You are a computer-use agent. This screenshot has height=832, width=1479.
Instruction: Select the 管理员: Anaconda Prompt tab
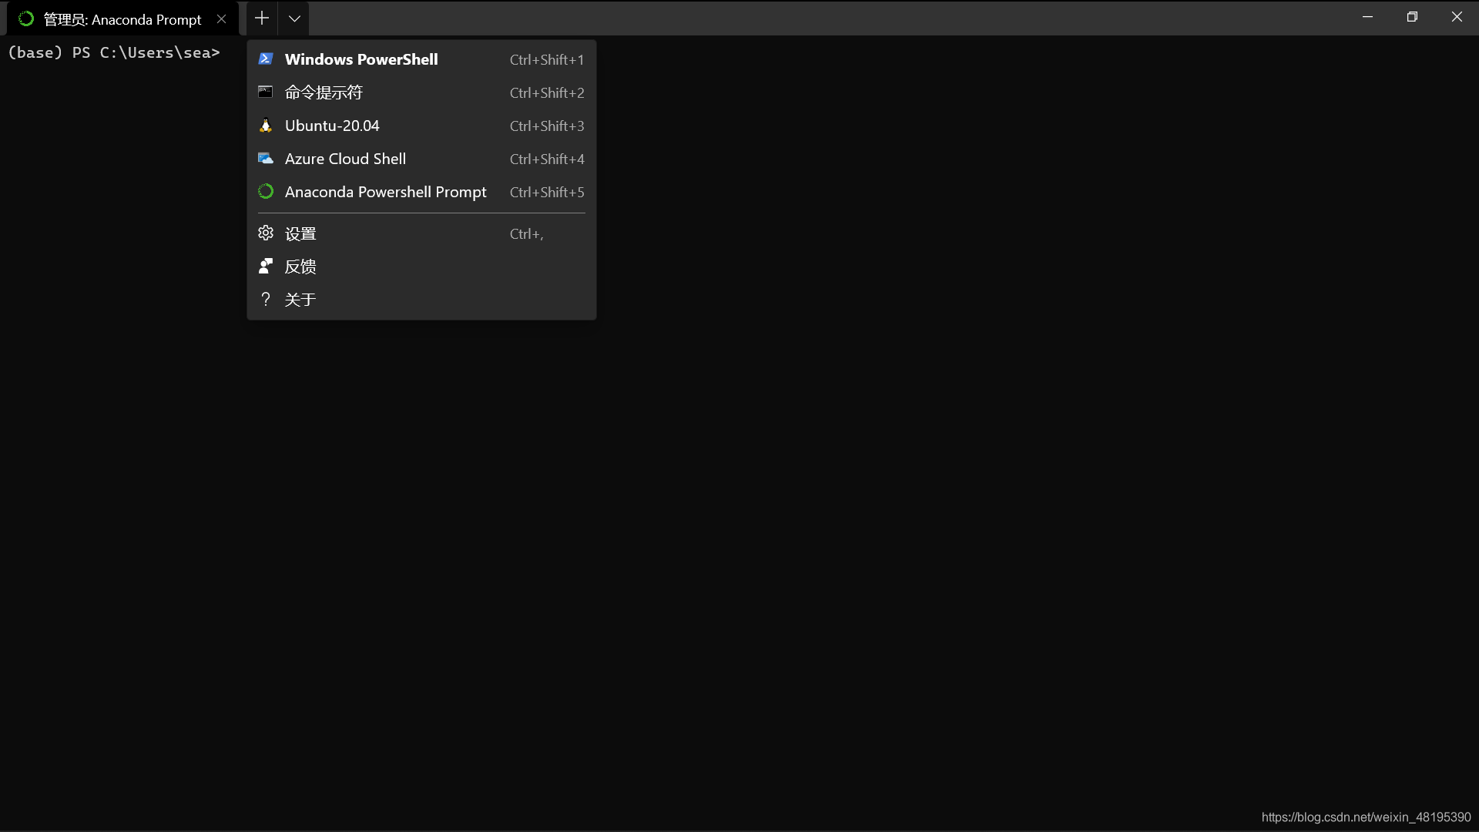(123, 19)
